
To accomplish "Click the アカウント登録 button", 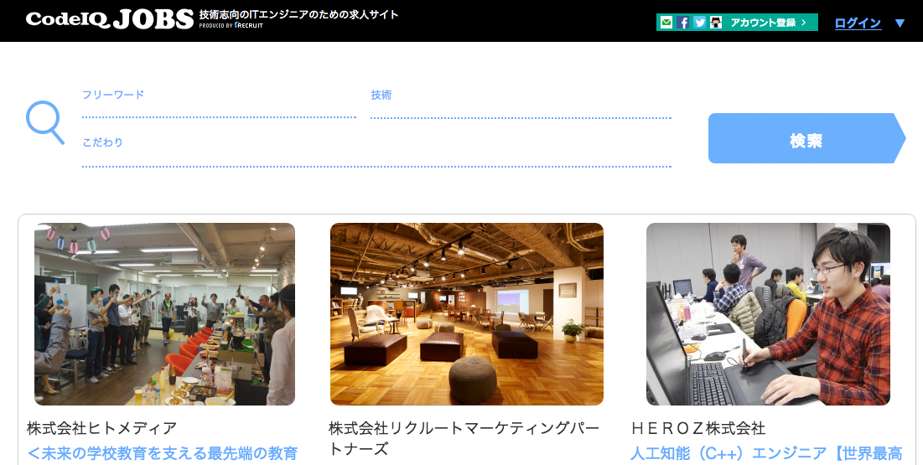I will coord(737,23).
